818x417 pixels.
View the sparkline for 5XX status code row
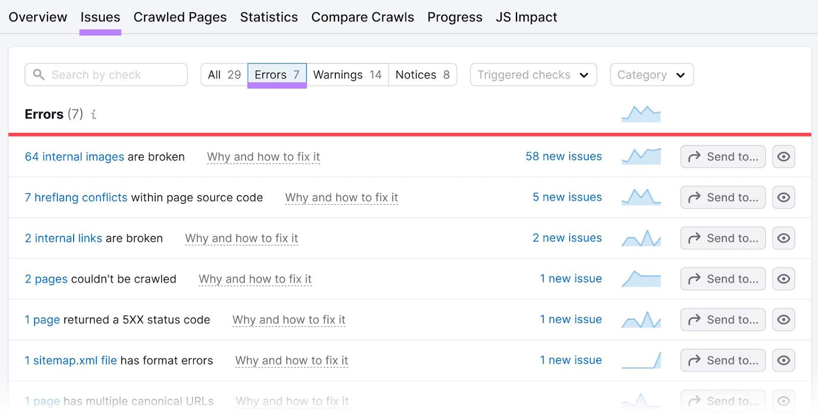(x=641, y=320)
